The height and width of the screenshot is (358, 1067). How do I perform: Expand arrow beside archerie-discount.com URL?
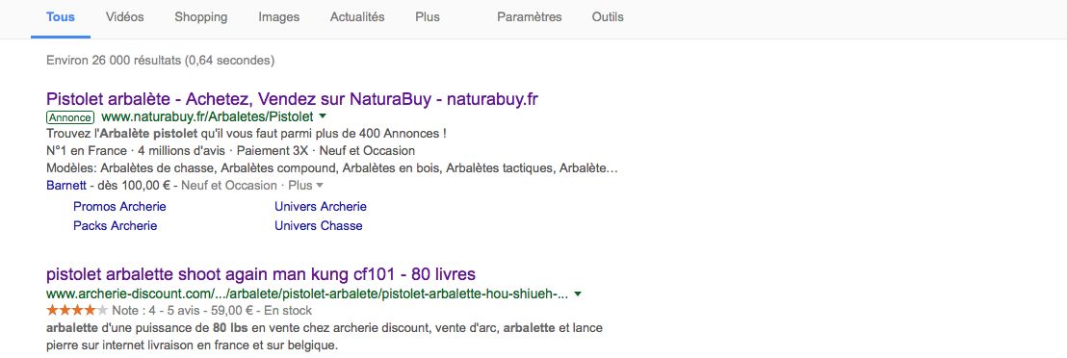578,294
